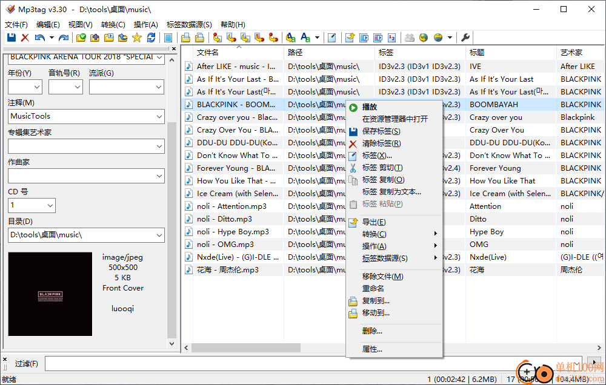Image resolution: width=606 pixels, height=385 pixels.
Task: Open the 转换(C) menu in menu bar
Action: pyautogui.click(x=113, y=25)
